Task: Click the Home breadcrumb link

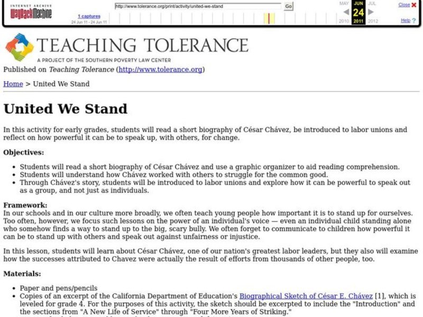Action: pyautogui.click(x=11, y=83)
